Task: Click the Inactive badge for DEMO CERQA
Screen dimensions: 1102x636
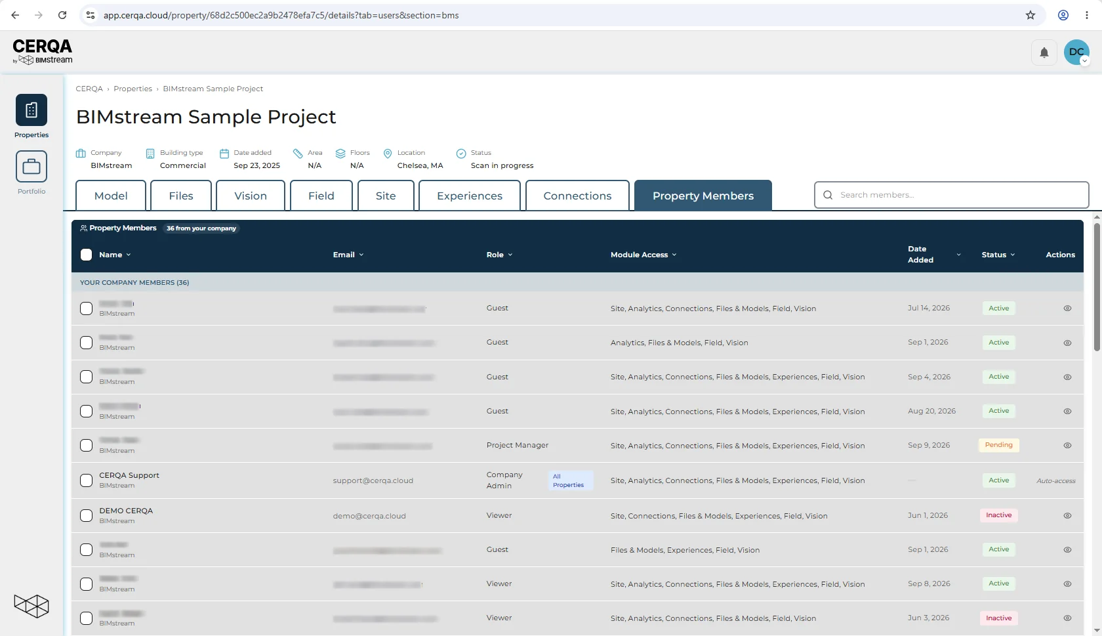Action: pos(998,515)
